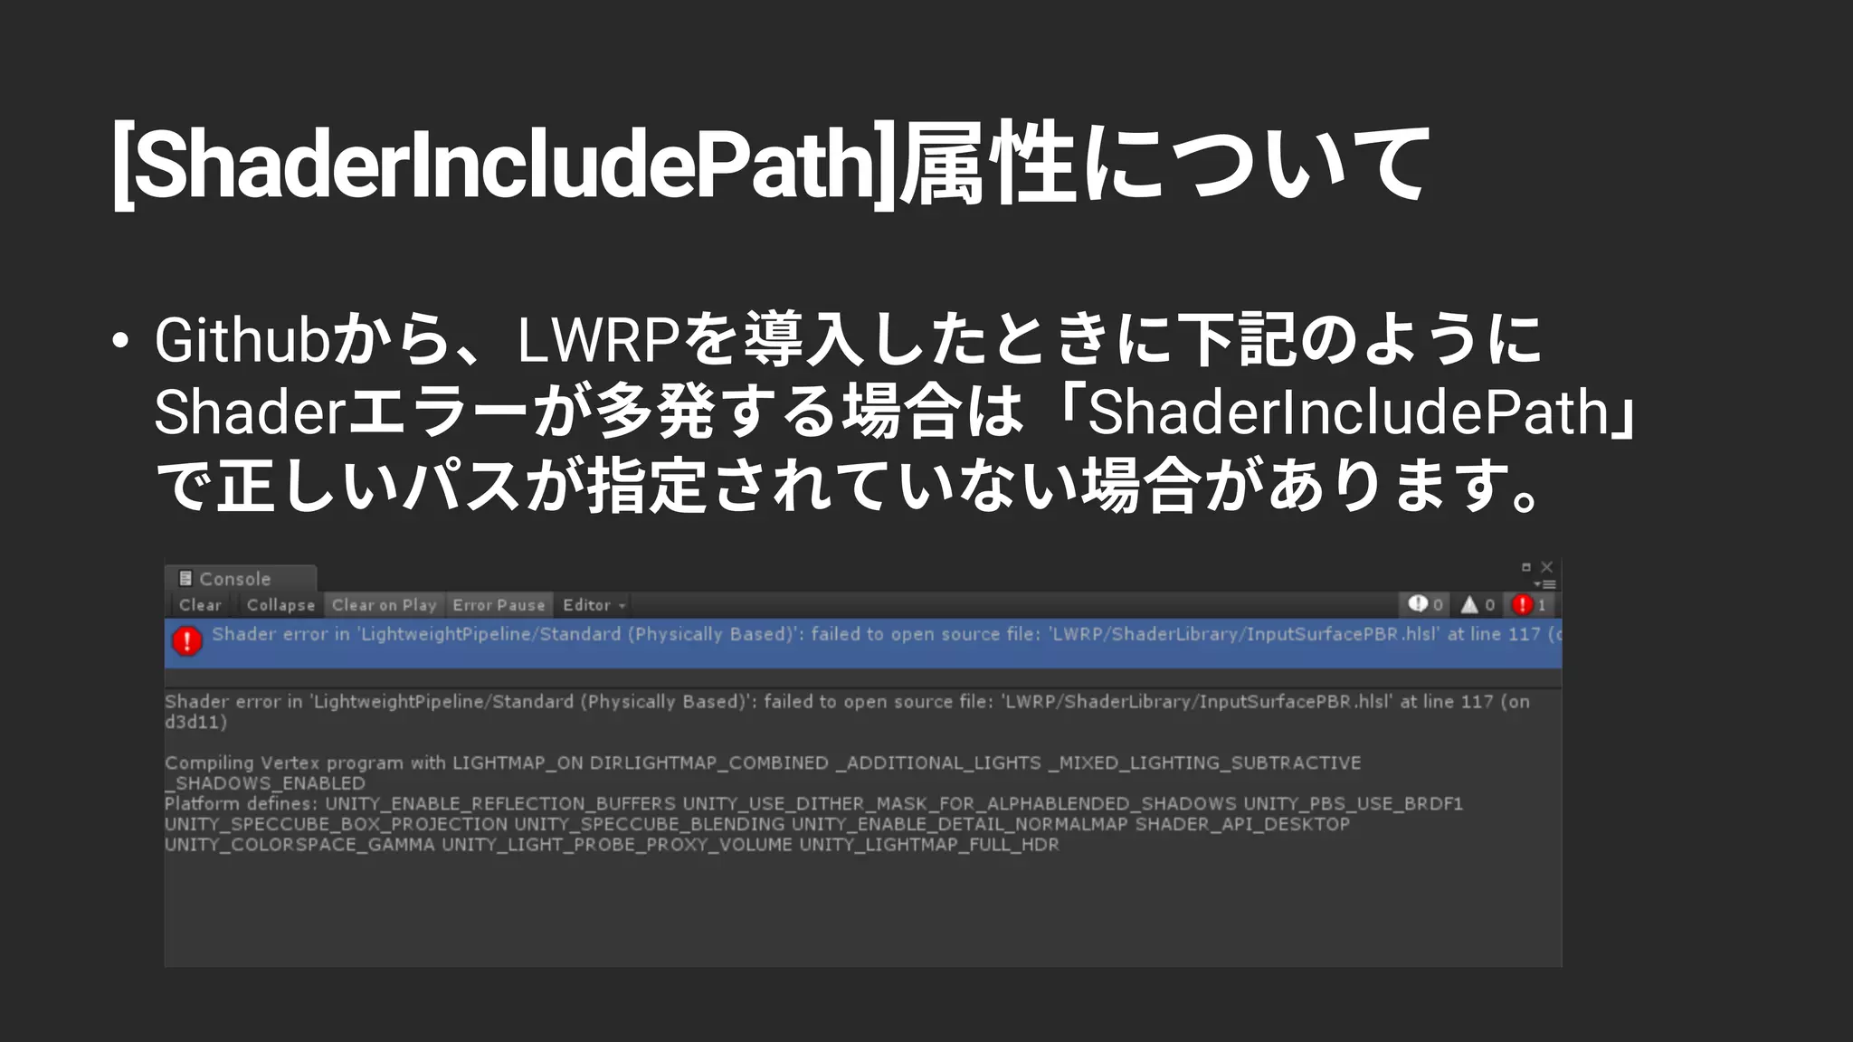Open the Editor dropdown

594,605
